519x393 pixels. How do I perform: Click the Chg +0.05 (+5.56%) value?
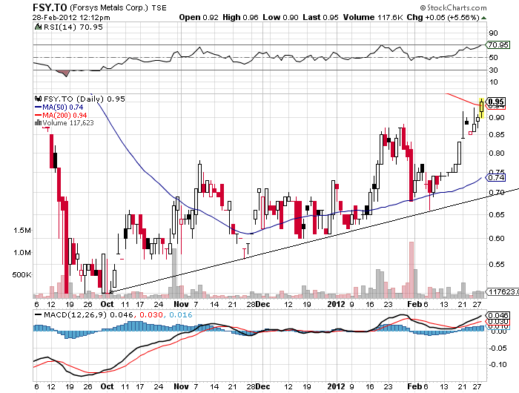point(443,18)
